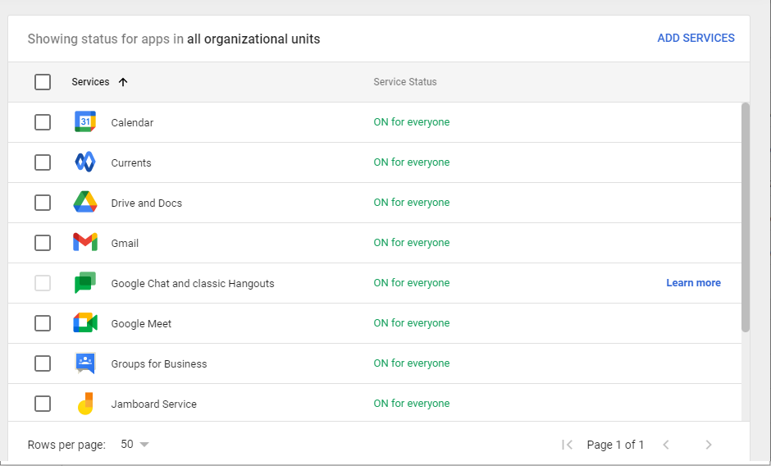Image resolution: width=771 pixels, height=466 pixels.
Task: Click the Groups for Business icon
Action: click(85, 363)
